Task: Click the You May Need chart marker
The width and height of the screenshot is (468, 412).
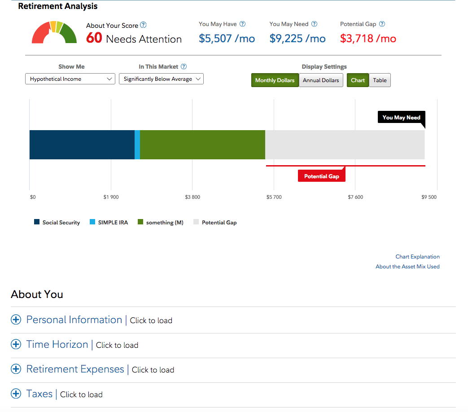Action: tap(401, 117)
